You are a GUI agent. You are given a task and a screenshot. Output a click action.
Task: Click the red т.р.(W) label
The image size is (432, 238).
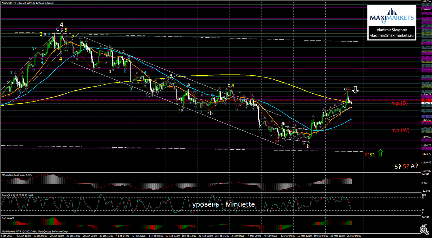401,130
